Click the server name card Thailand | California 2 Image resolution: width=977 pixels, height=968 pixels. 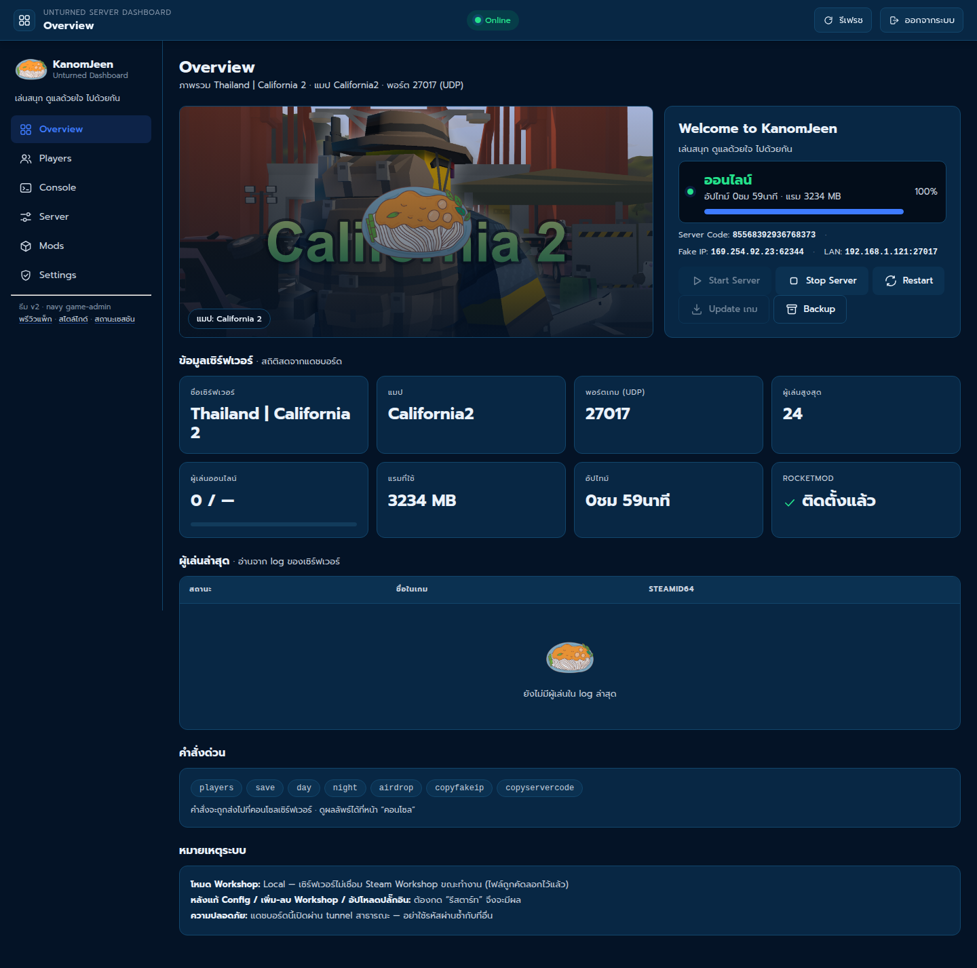[273, 415]
